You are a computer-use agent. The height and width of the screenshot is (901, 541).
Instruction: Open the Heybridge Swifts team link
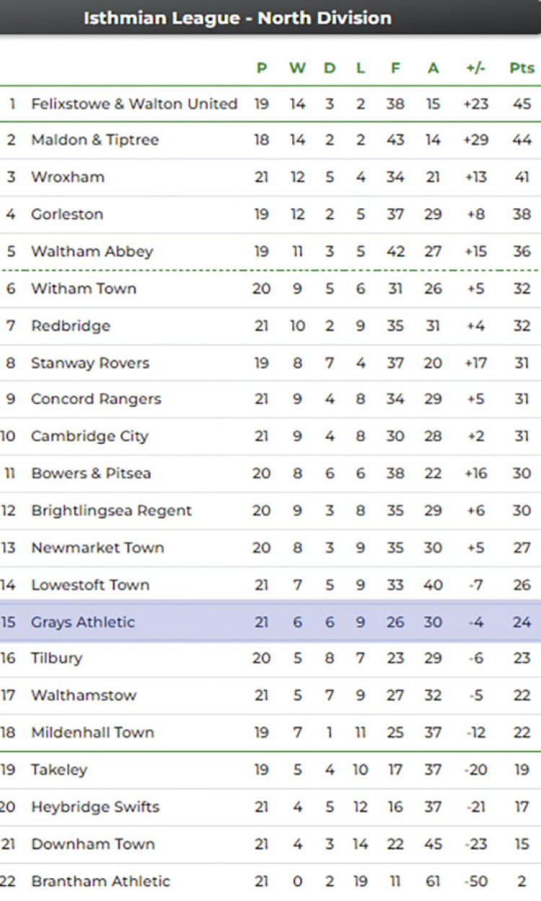(94, 807)
